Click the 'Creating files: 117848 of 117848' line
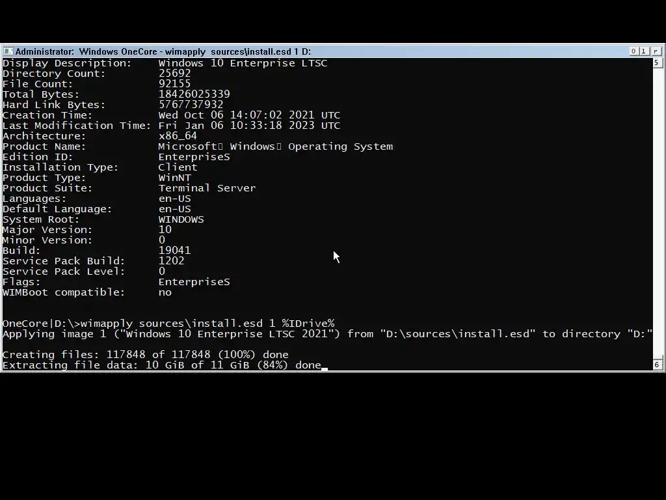The image size is (666, 500). tap(145, 355)
